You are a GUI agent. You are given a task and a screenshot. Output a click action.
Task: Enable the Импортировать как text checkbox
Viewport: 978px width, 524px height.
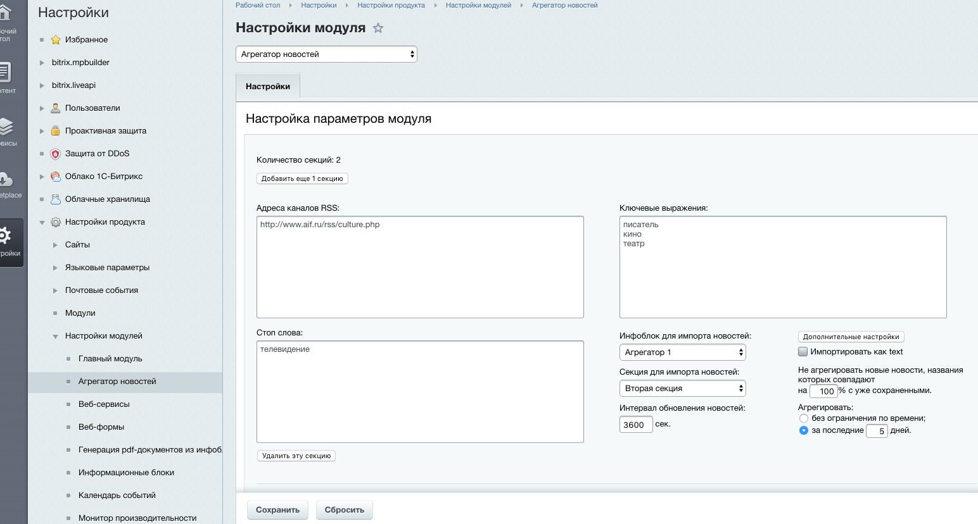[803, 352]
